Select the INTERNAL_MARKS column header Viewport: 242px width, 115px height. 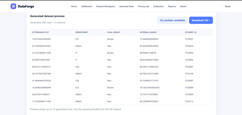click(x=148, y=32)
